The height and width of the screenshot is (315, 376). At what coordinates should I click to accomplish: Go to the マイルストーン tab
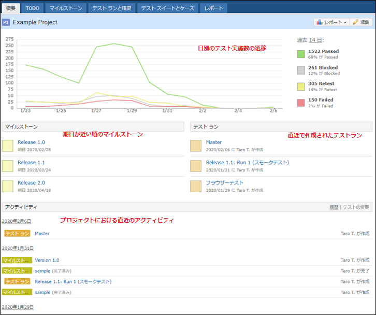pyautogui.click(x=65, y=8)
